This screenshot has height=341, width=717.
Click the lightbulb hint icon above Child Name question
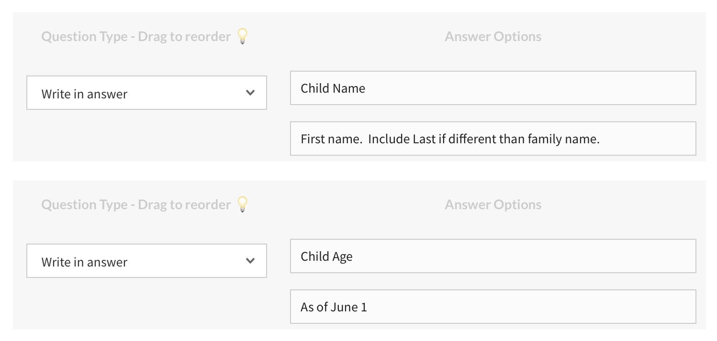click(243, 36)
